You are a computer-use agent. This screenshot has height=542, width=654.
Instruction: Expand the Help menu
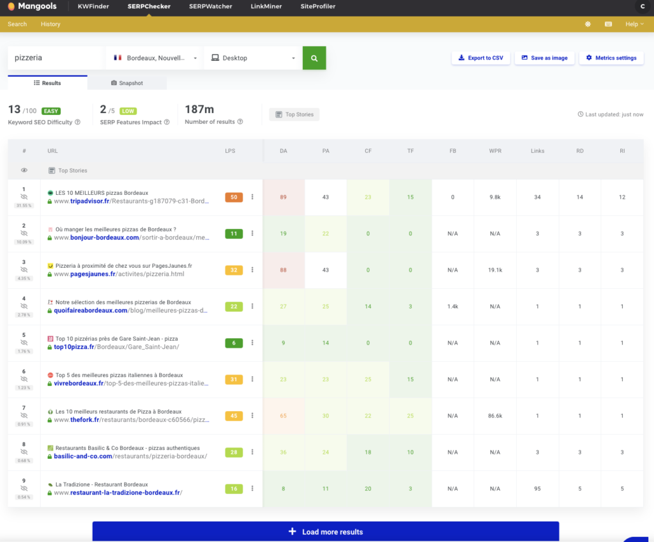[634, 24]
